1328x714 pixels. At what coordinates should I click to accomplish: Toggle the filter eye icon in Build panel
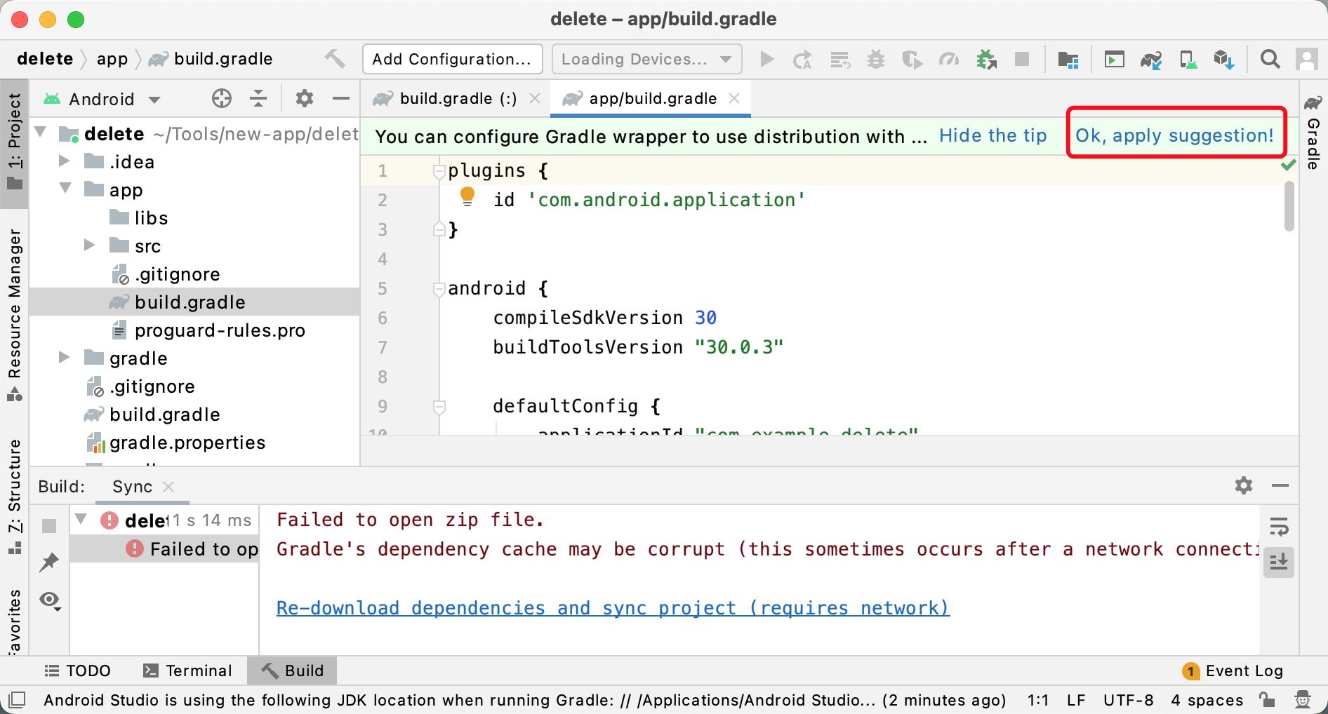point(49,600)
